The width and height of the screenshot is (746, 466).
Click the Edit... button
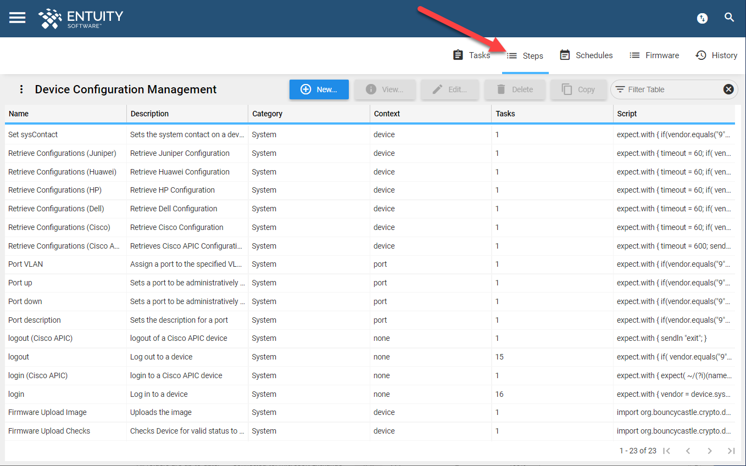coord(450,89)
